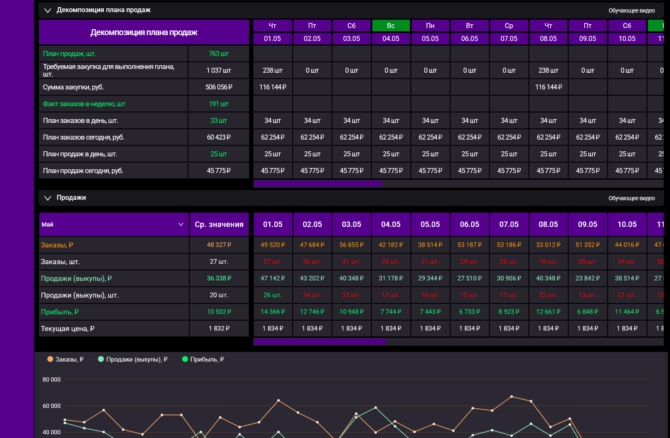Click 10 502 ₽ average profit value

(x=219, y=312)
